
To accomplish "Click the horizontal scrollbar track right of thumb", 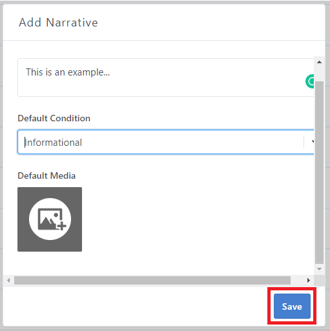I will pos(297,281).
